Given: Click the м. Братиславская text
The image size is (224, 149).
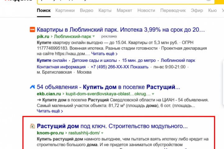Looking at the screenshot, I should point(54,72).
